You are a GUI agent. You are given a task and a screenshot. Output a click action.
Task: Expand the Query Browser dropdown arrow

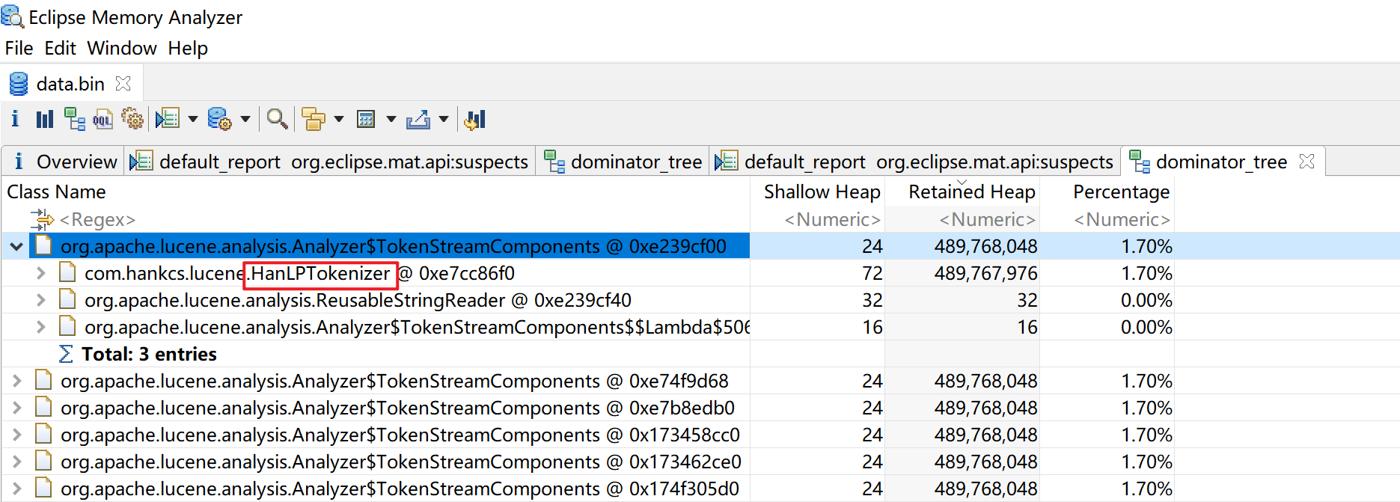click(x=245, y=119)
